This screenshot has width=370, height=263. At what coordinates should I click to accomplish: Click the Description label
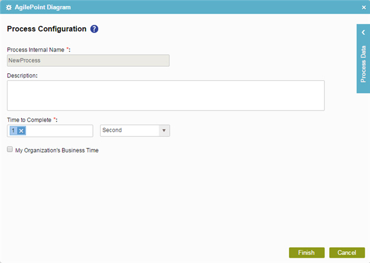pos(22,76)
